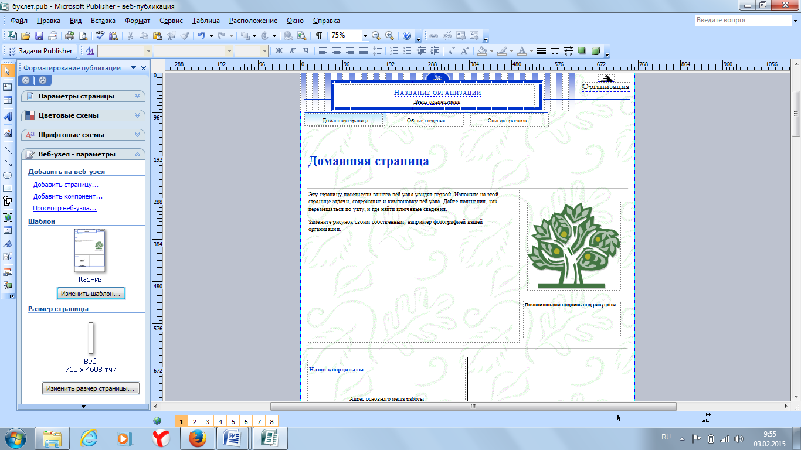Align text right

point(350,51)
